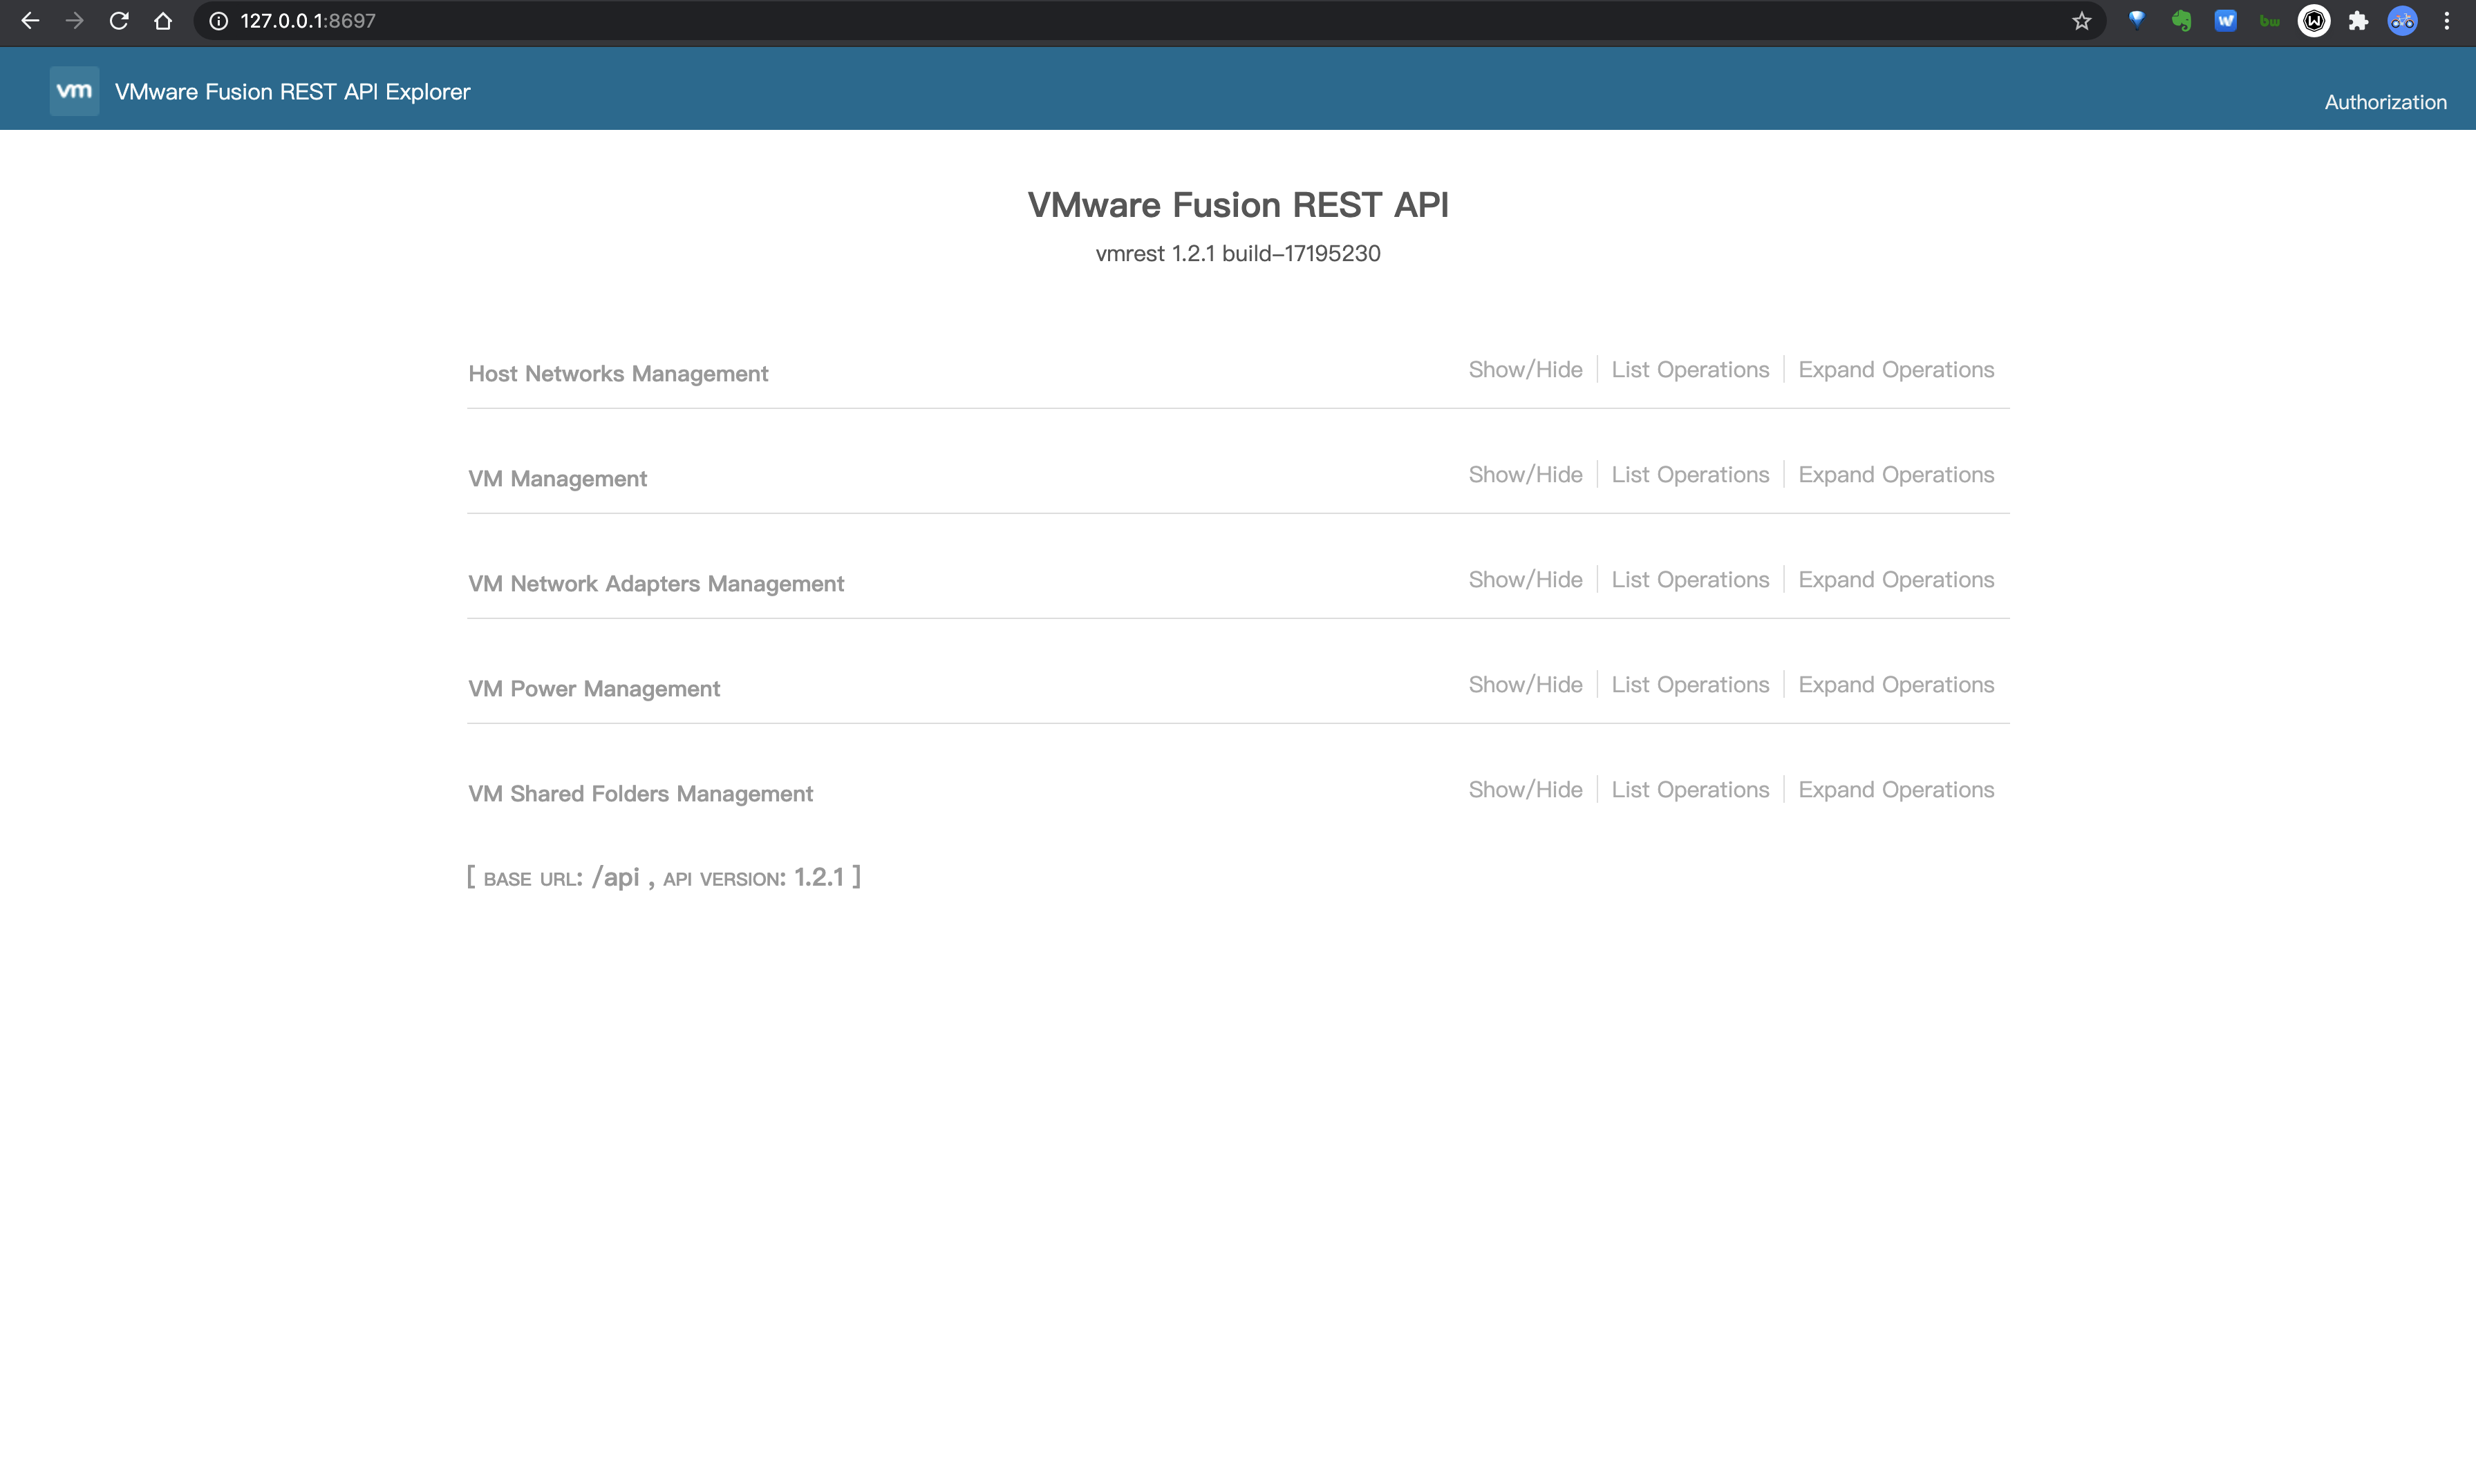Open the green bw extension icon
2476x1484 pixels.
coord(2270,21)
